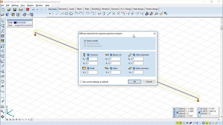This screenshot has width=223, height=125.
Task: Click the zoom in icon at bottom left
Action: click(7, 119)
